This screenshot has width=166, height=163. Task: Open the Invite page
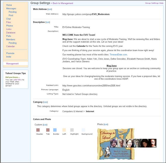tap(9, 57)
